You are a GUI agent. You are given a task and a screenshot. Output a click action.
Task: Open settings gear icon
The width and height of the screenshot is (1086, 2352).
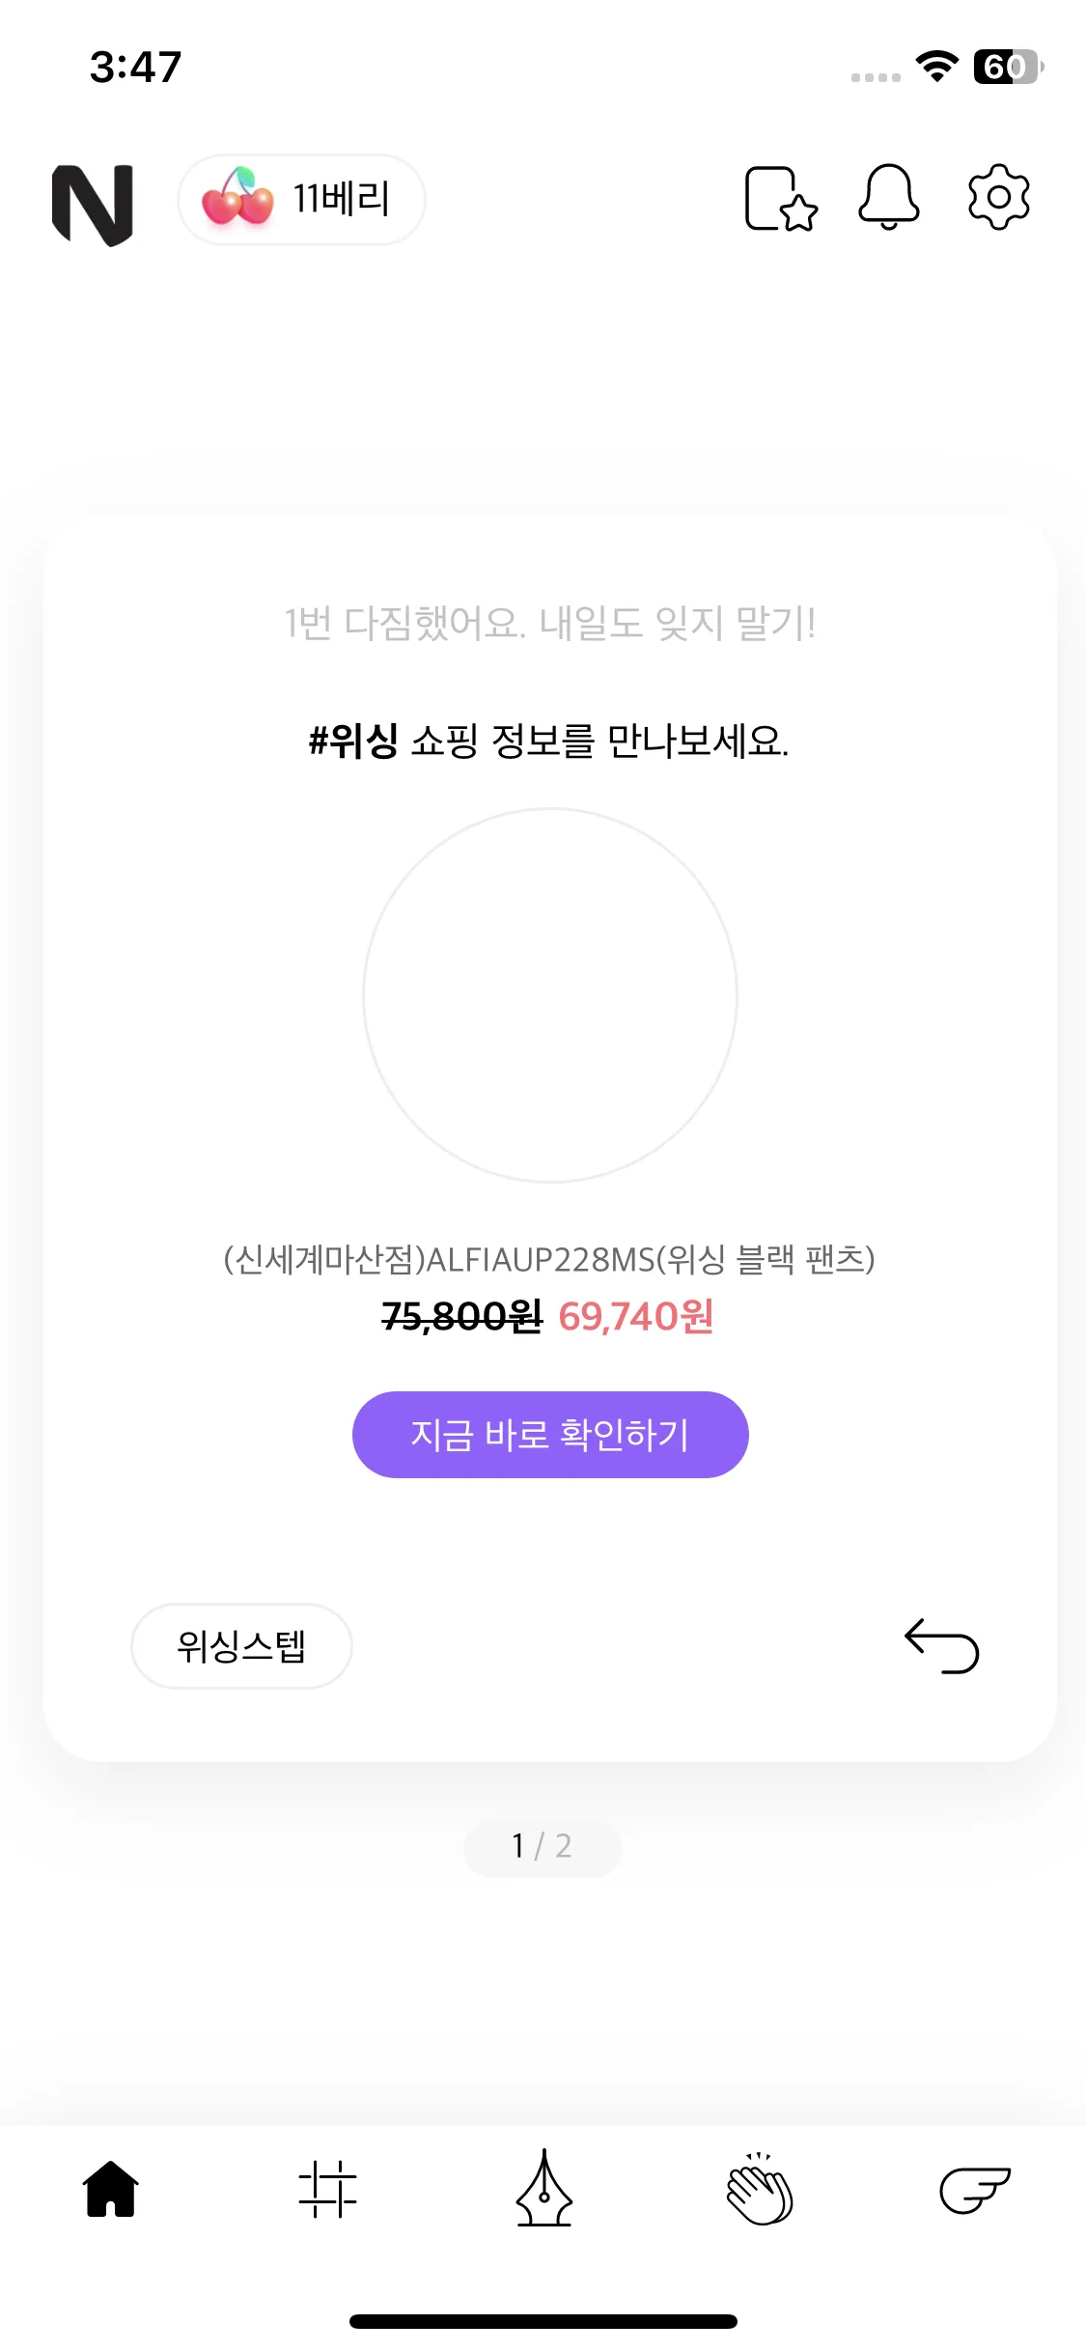coord(998,198)
